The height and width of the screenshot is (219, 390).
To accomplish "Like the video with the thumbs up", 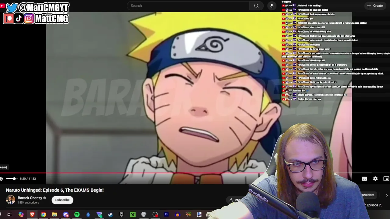I will (x=231, y=200).
